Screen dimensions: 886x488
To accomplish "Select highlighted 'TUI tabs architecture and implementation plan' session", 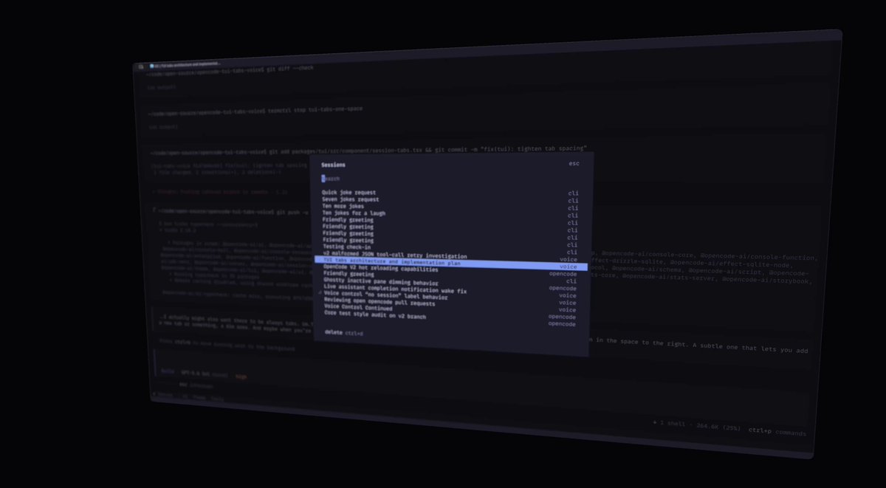I will (450, 263).
